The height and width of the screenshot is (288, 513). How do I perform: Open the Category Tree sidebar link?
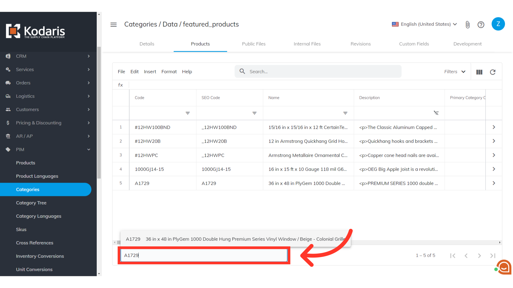pyautogui.click(x=31, y=203)
